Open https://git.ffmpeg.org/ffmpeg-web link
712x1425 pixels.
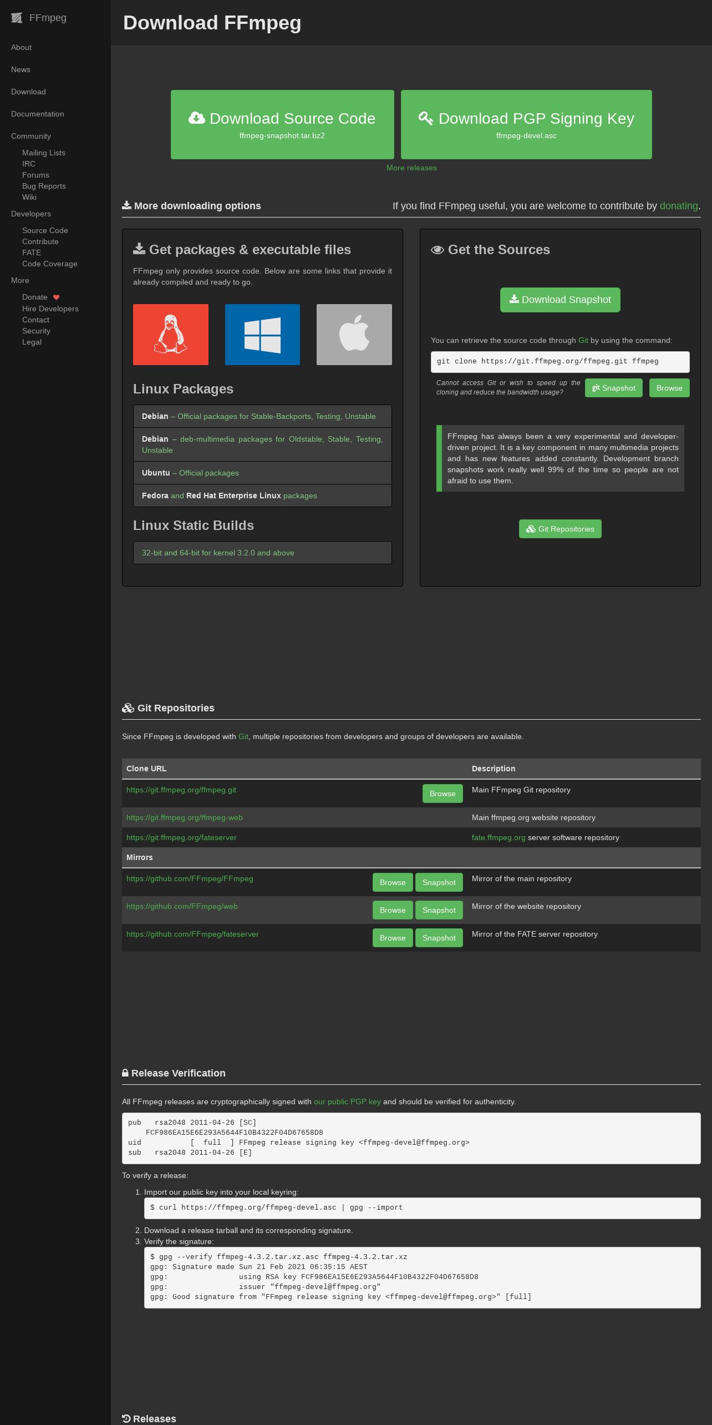coord(185,817)
